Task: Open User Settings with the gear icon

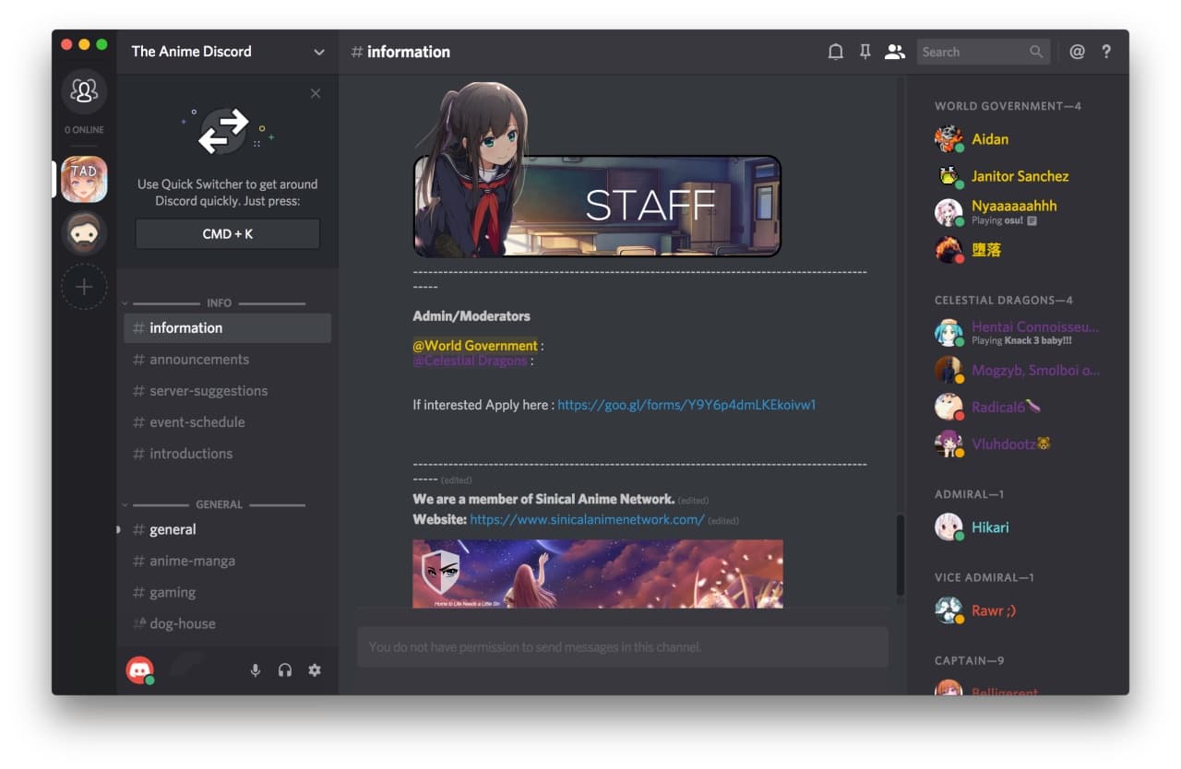Action: tap(315, 670)
